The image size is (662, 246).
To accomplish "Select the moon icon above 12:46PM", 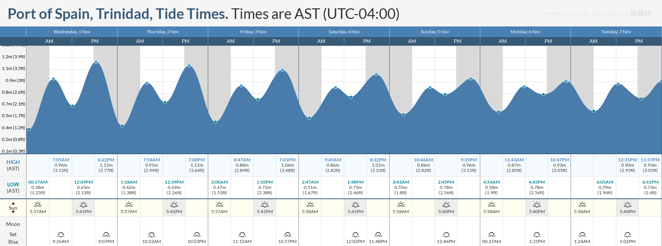I will tap(446, 235).
